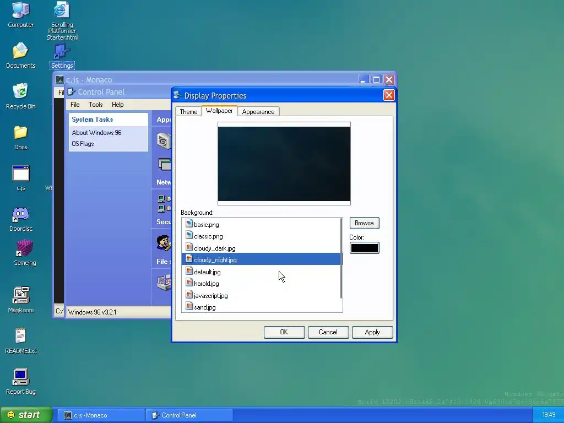Click the harold.jpg file icon
This screenshot has height=423, width=564.
click(x=189, y=283)
